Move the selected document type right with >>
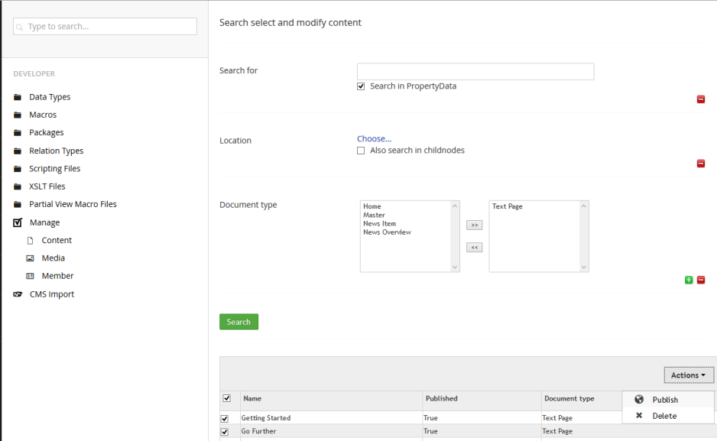The width and height of the screenshot is (717, 441). [x=474, y=225]
